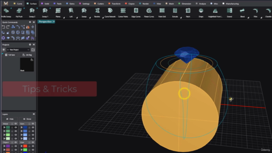Viewport: 272px width, 153px height.
Task: Expand the Revolve tool flyout arrow
Action: (103, 17)
